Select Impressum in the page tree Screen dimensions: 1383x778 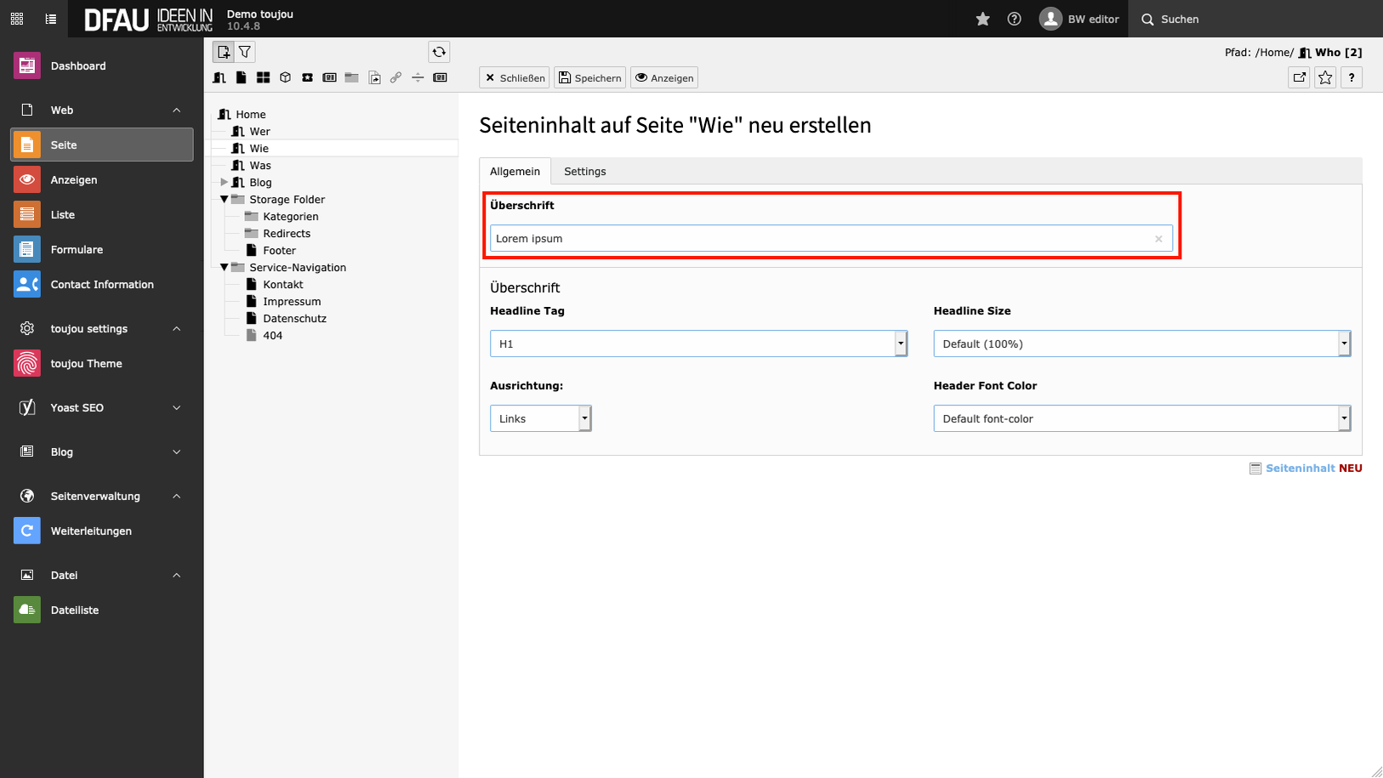pos(292,301)
